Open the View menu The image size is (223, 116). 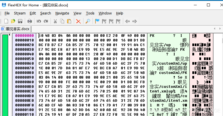(x=77, y=13)
